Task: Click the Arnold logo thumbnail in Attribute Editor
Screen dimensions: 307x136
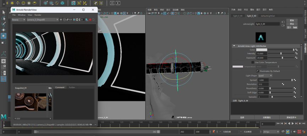Action: coord(261,37)
